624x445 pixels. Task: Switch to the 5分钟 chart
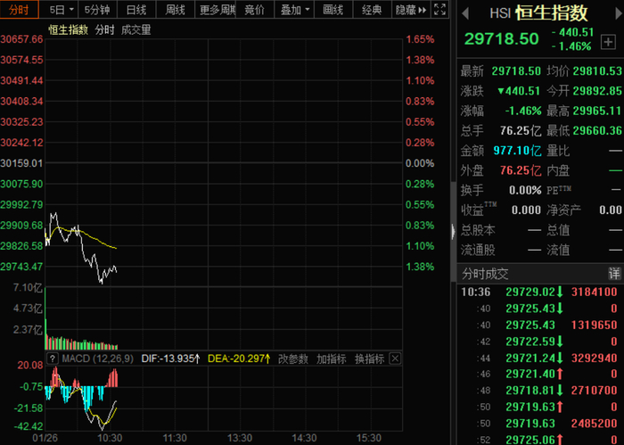pyautogui.click(x=97, y=10)
